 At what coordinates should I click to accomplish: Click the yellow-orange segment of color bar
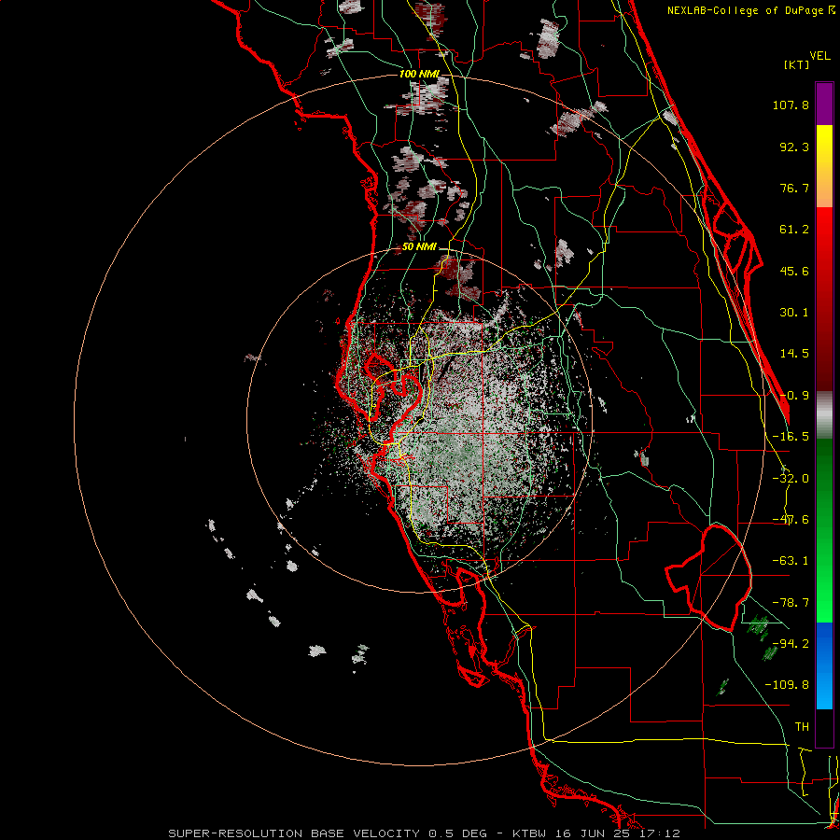[x=824, y=166]
